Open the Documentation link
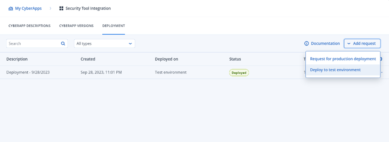Viewport: 389px width, 142px height. [x=325, y=44]
